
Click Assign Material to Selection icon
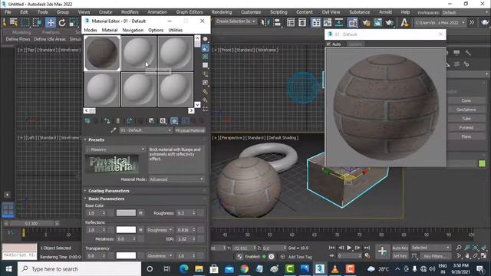(107, 121)
